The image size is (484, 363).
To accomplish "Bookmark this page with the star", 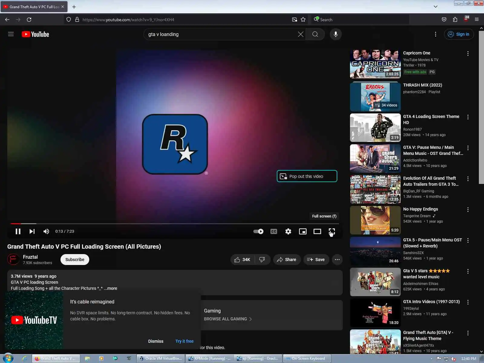I will coord(303,20).
